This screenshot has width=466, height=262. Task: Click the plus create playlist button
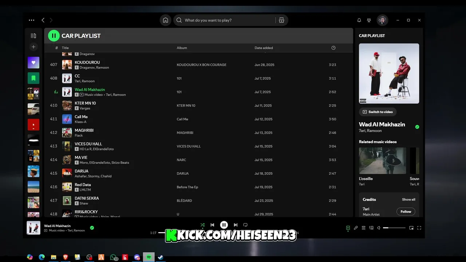click(33, 47)
